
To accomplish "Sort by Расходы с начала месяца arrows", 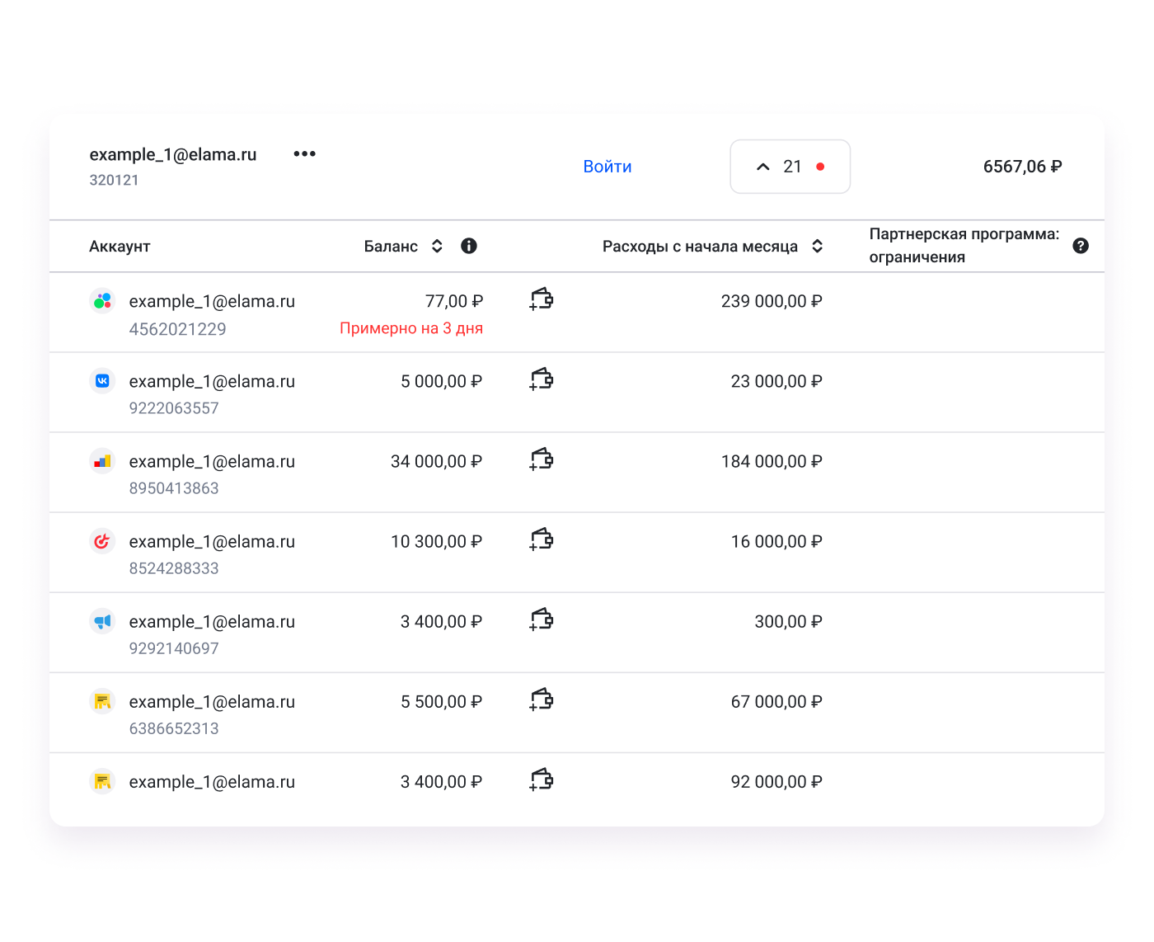I will coord(817,246).
